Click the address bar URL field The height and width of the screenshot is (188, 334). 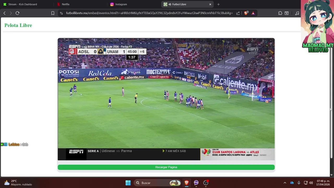(149, 13)
